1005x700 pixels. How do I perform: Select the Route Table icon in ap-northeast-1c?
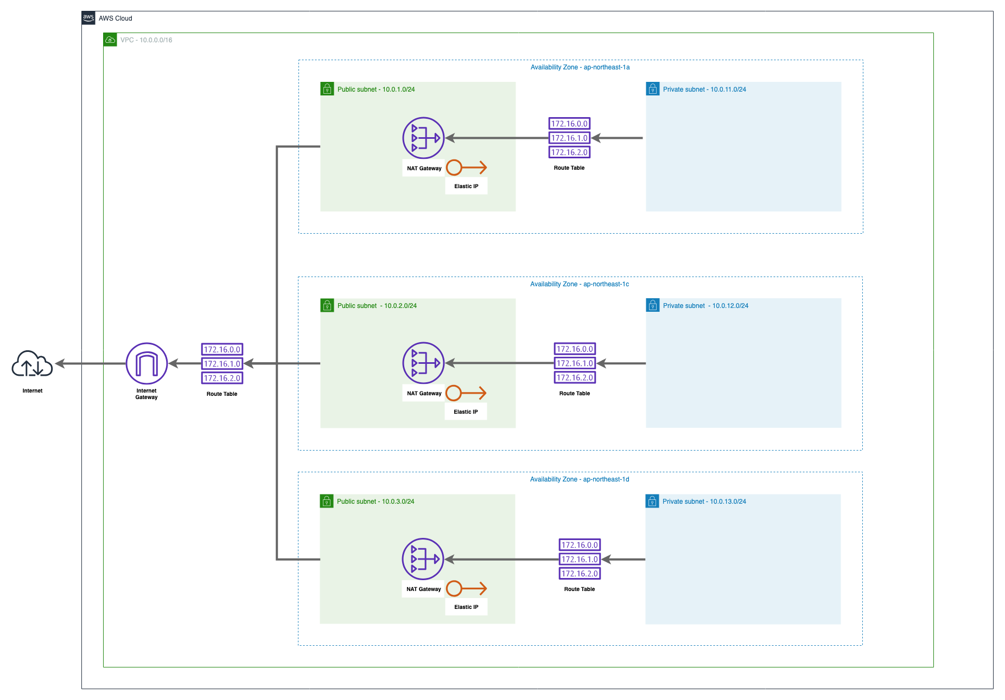pos(575,363)
